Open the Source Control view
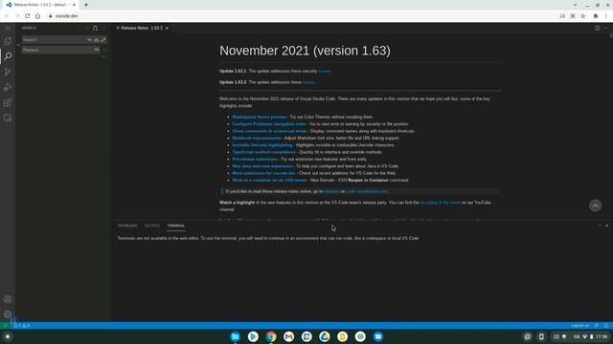This screenshot has width=613, height=344. click(x=8, y=72)
